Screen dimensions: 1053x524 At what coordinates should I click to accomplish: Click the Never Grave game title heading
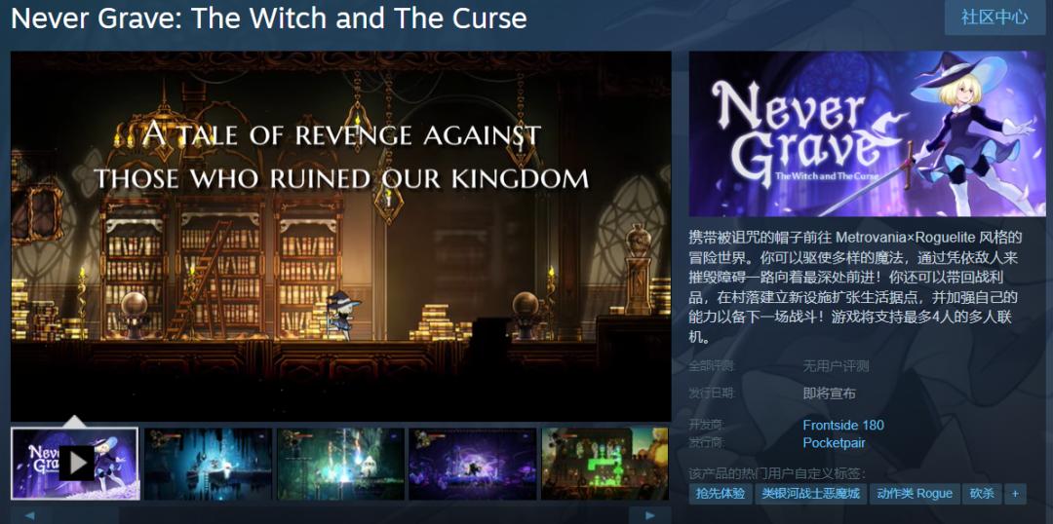[x=269, y=19]
